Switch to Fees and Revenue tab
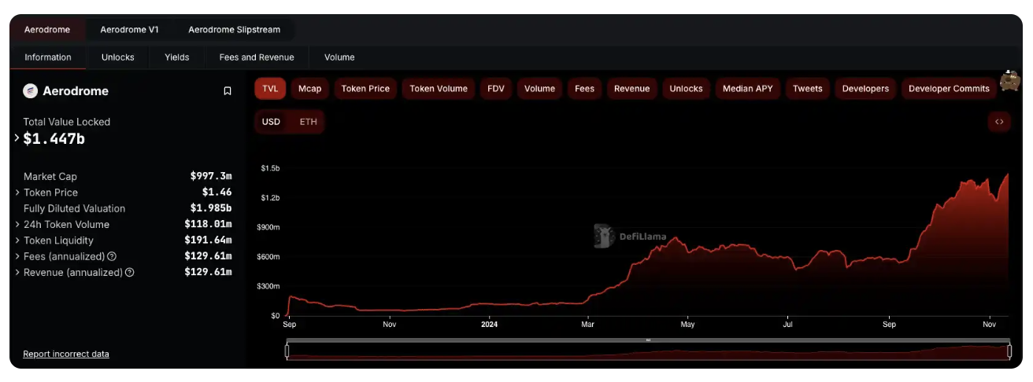Screen dimensions: 1033x382 pos(256,57)
